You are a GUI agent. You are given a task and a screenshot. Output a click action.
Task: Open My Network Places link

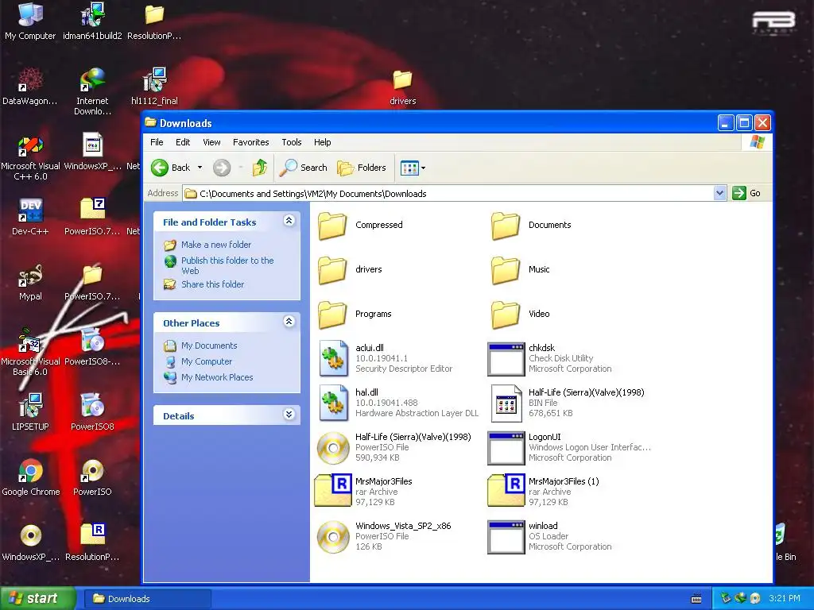[x=217, y=377]
